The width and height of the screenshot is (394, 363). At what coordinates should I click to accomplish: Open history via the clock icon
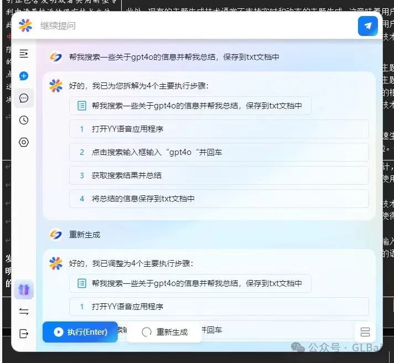pyautogui.click(x=24, y=120)
